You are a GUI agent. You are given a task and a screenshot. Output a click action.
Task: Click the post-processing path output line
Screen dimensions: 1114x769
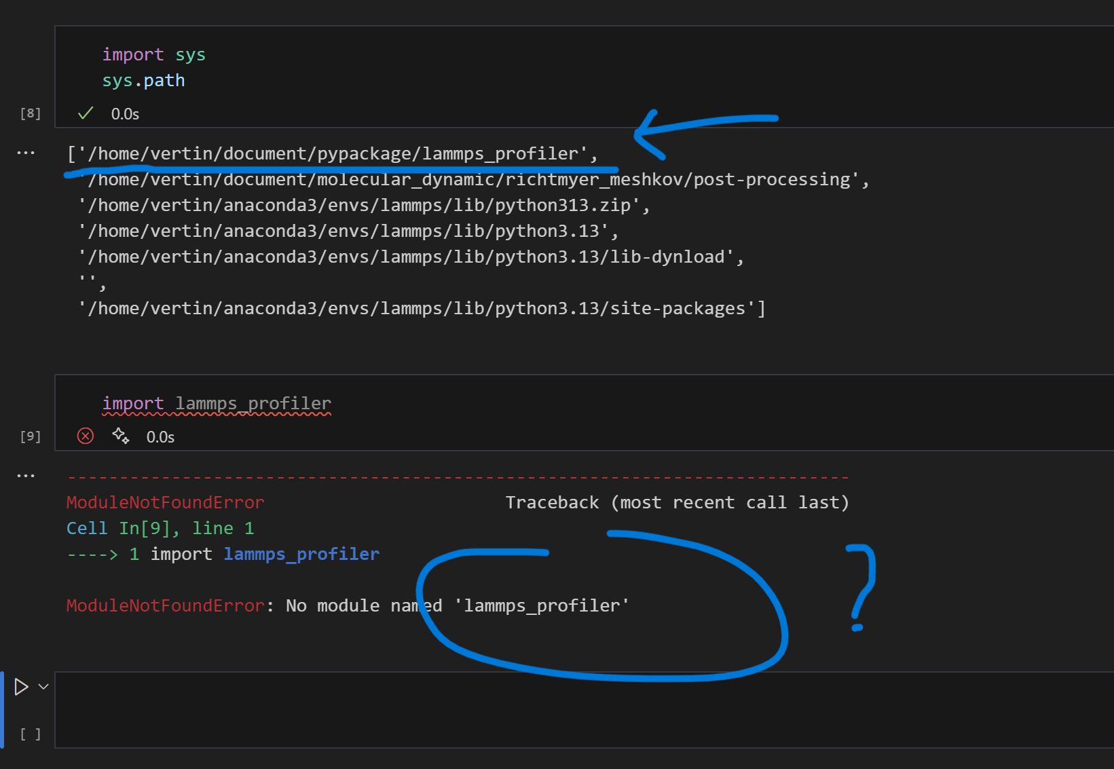click(474, 179)
